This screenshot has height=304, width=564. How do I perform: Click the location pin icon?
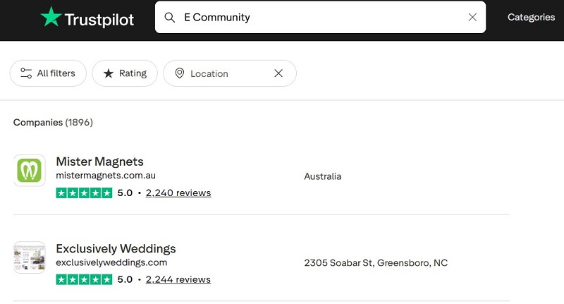(180, 73)
